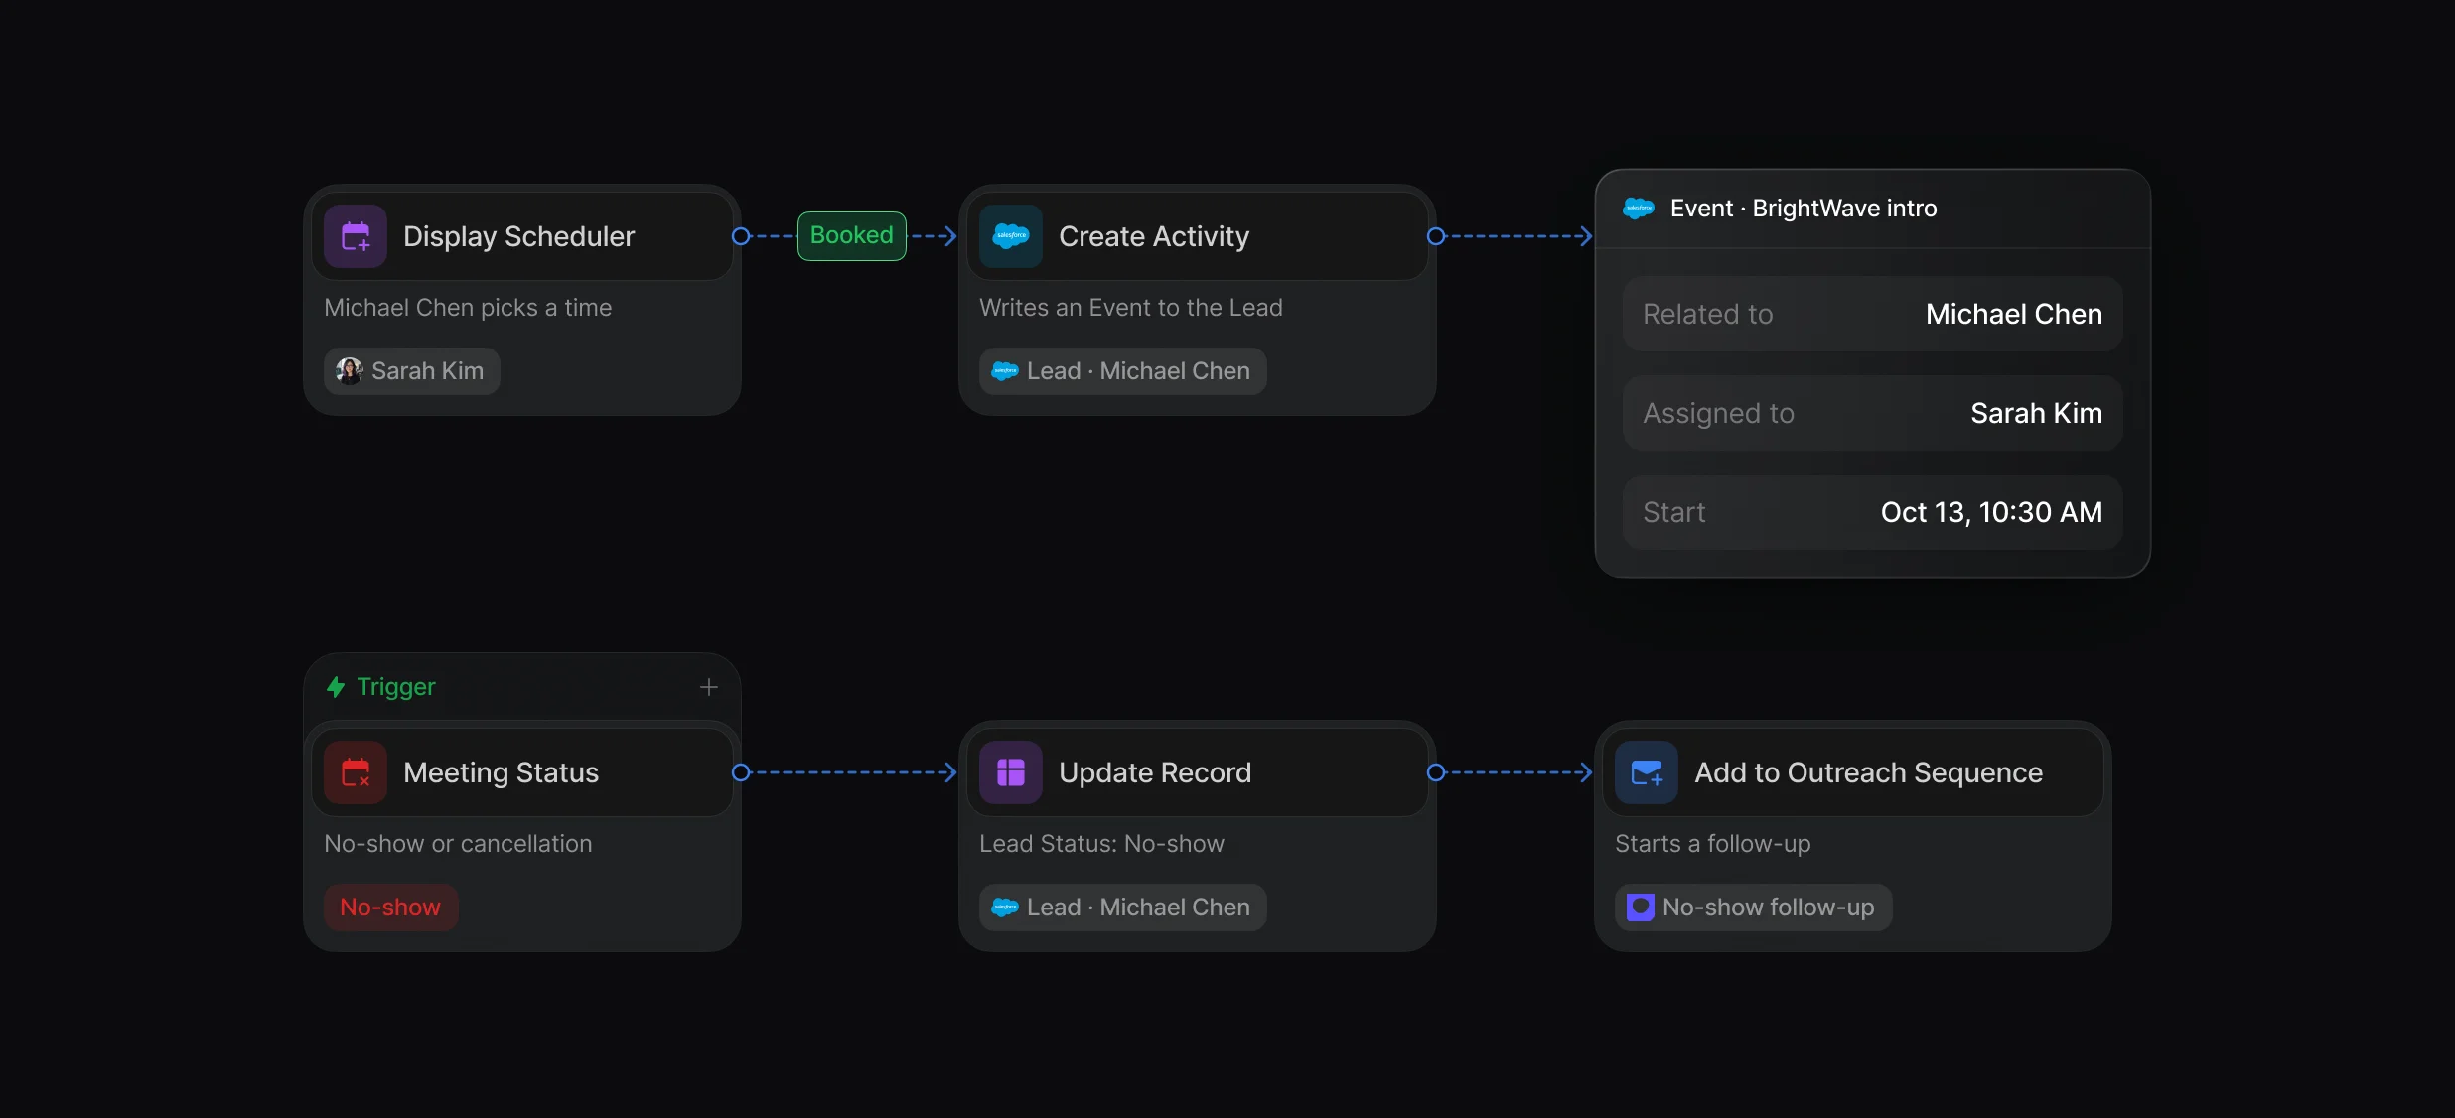The image size is (2455, 1118).
Task: Click the Meeting Status output connector dot
Action: pyautogui.click(x=741, y=772)
